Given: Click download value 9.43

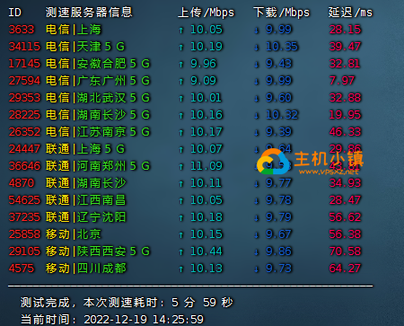Looking at the screenshot, I should click(x=279, y=64).
